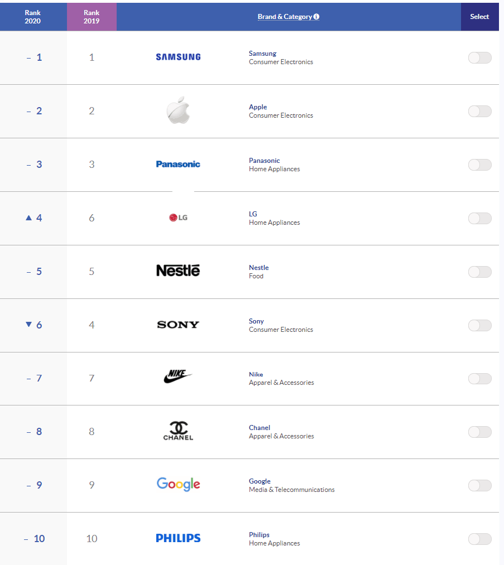Enable the select toggle for Samsung
Viewport: 504px width, 565px height.
pos(479,57)
